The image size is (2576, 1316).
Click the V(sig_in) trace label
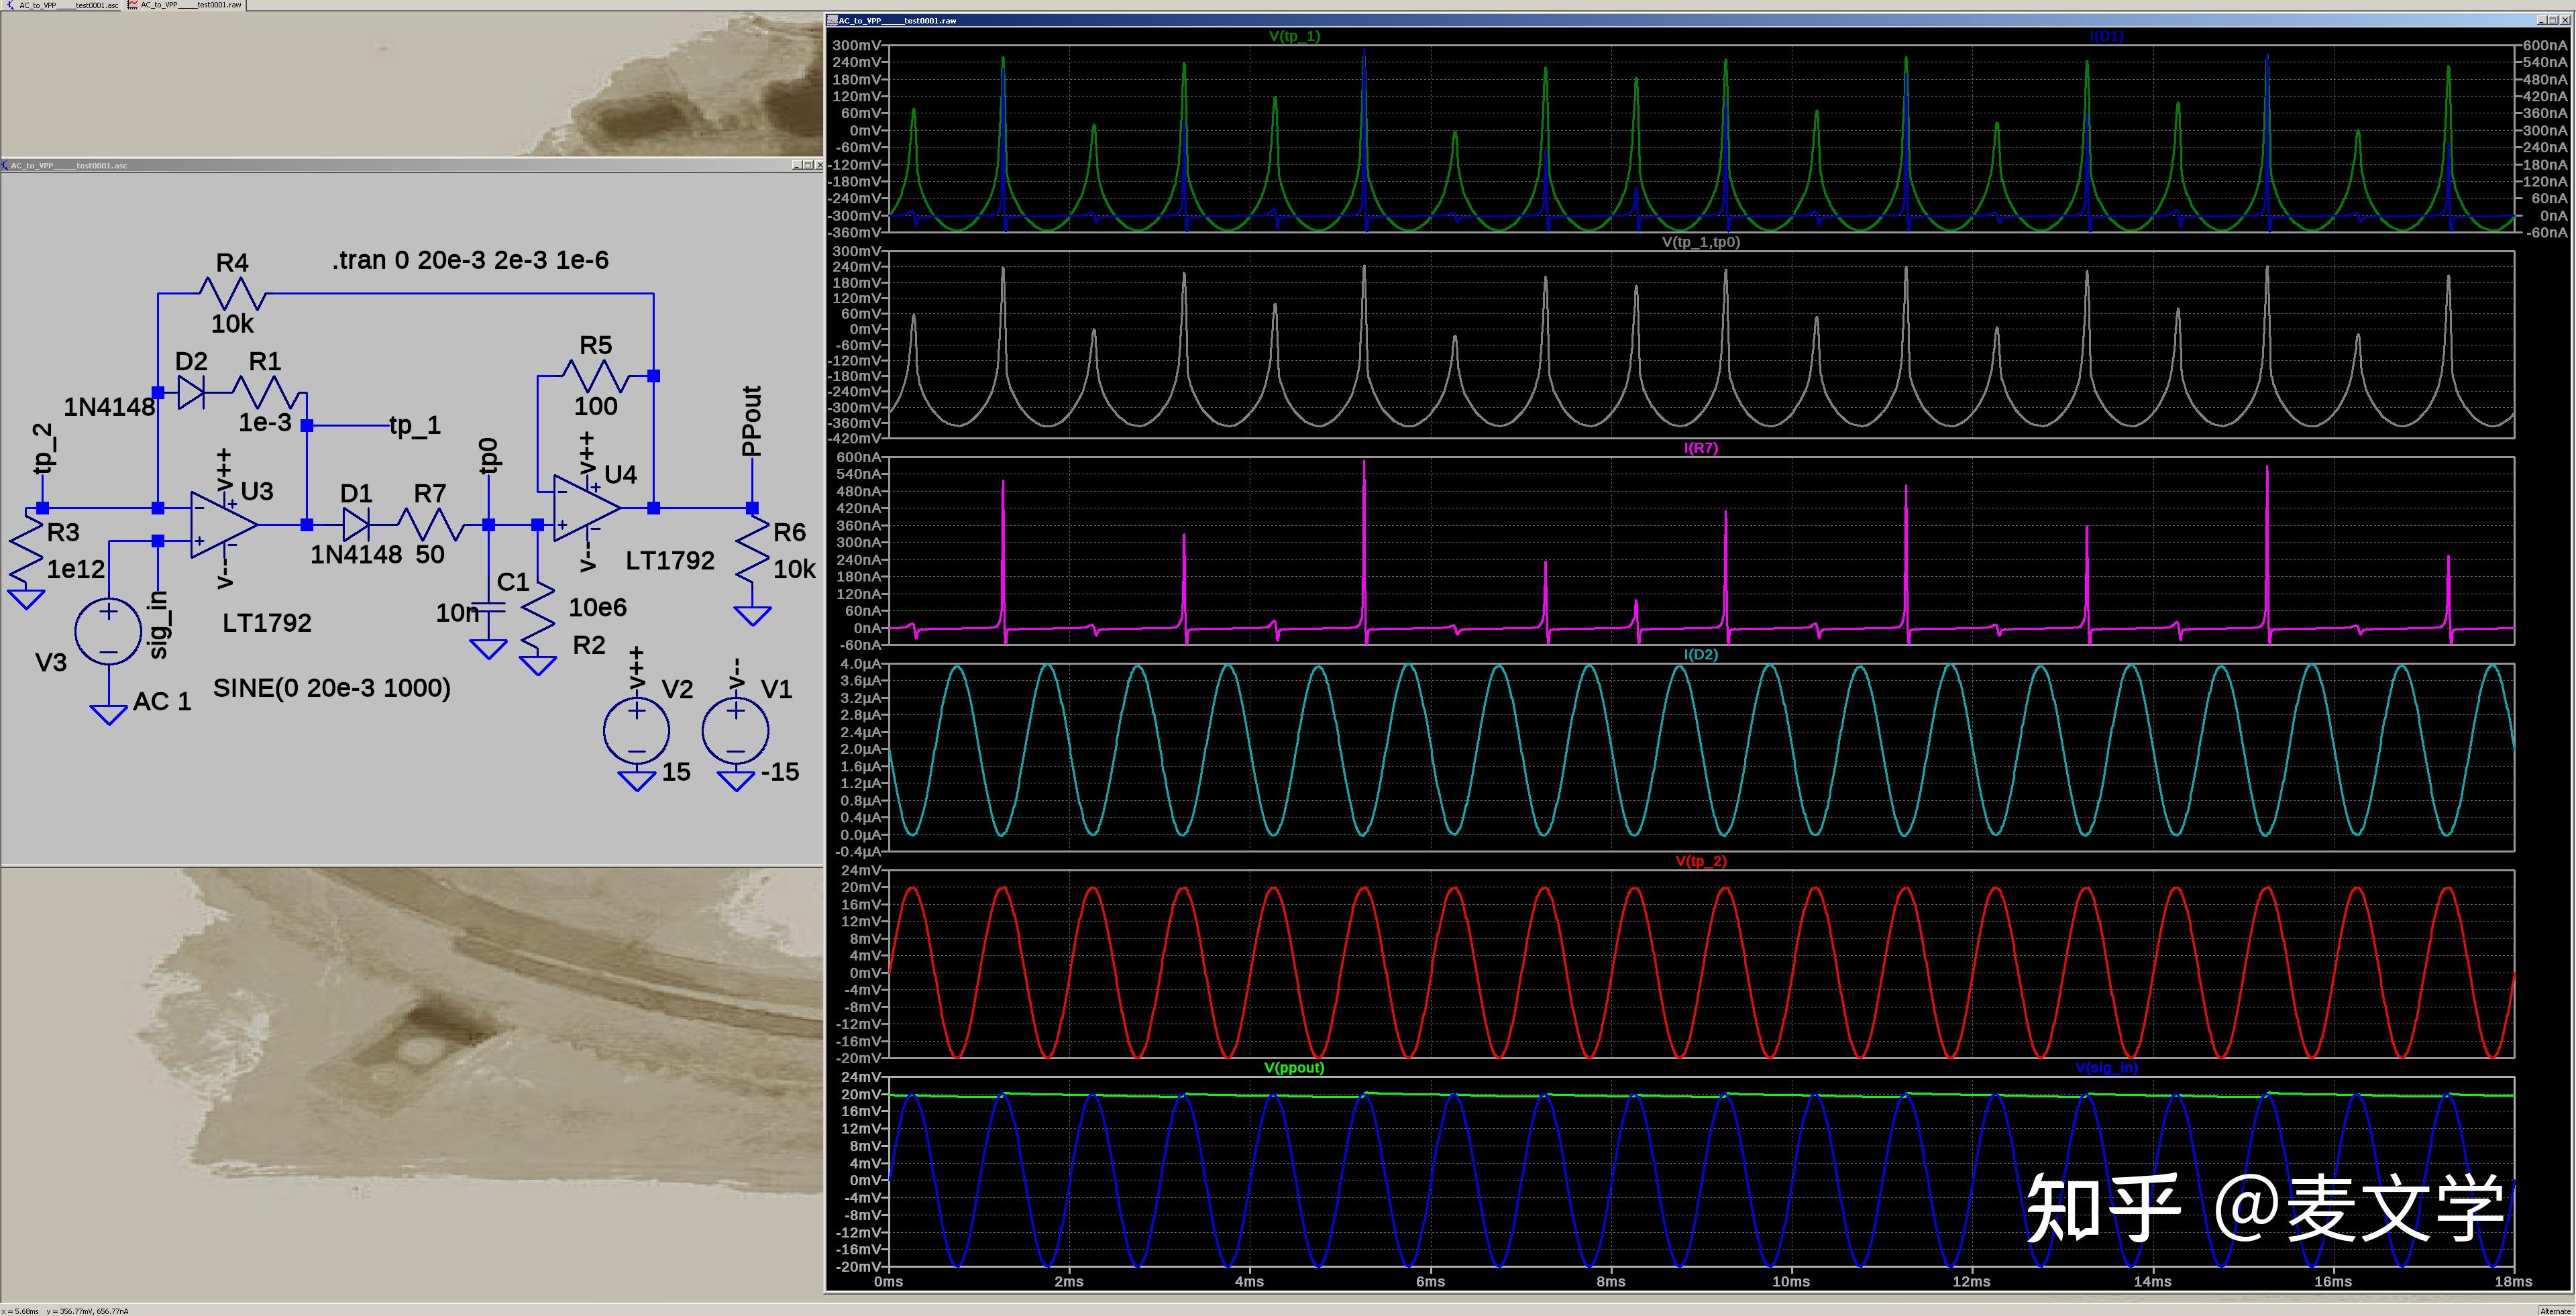2106,1068
